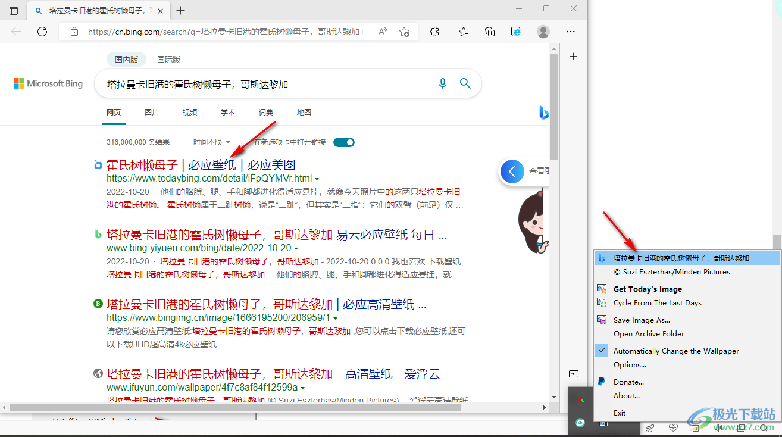The image size is (782, 437).
Task: Close the Bing search results tab
Action: click(161, 10)
